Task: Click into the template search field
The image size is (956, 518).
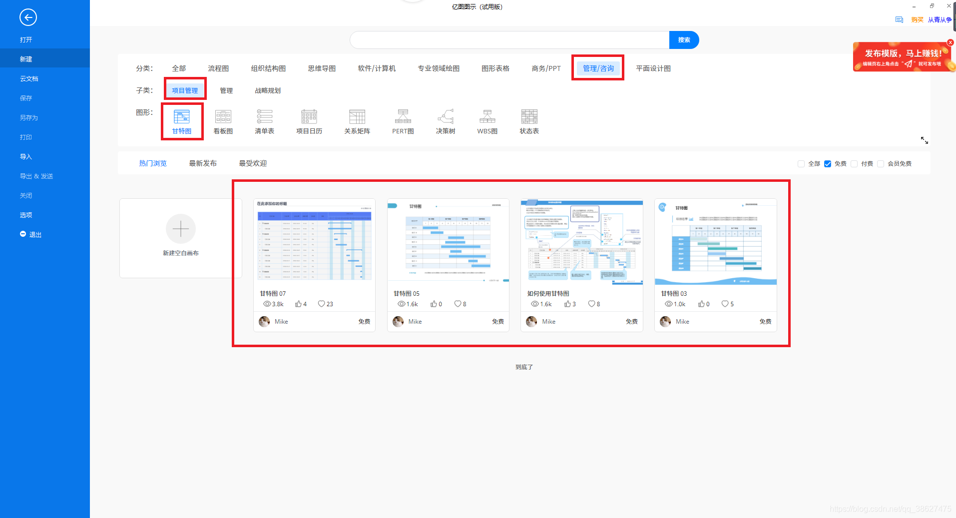Action: (x=509, y=40)
